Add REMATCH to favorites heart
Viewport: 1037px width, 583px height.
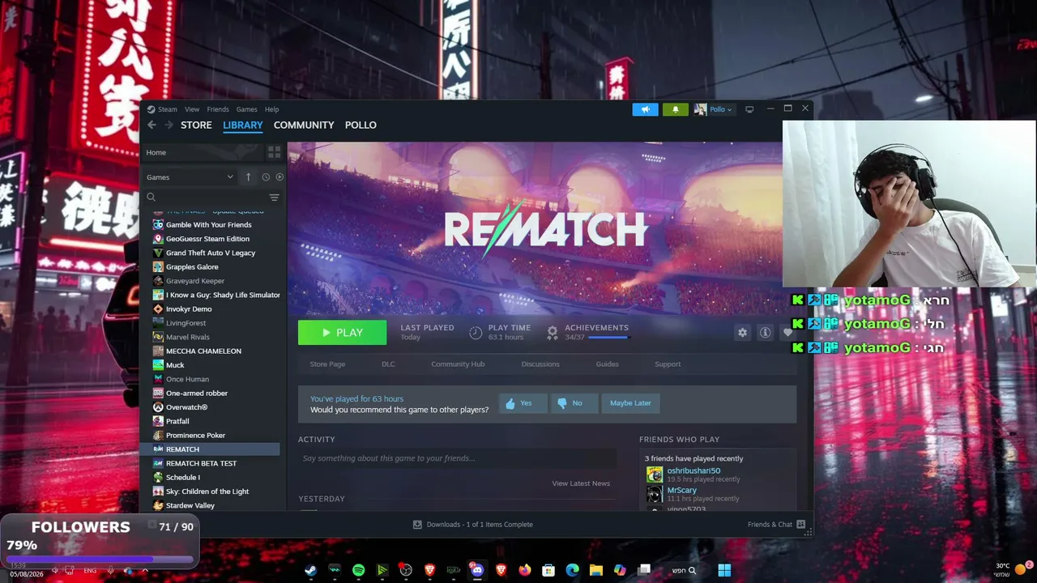[787, 333]
